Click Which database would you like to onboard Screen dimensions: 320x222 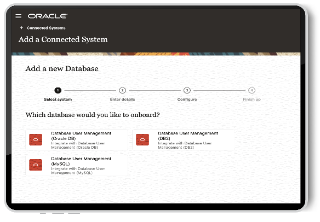coord(93,115)
